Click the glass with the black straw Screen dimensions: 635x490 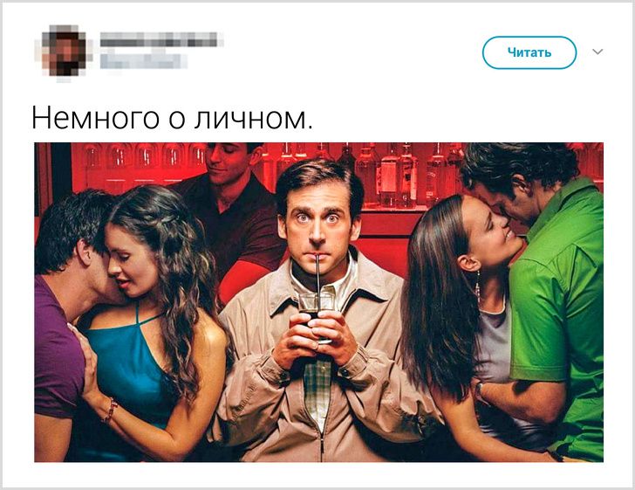point(317,314)
